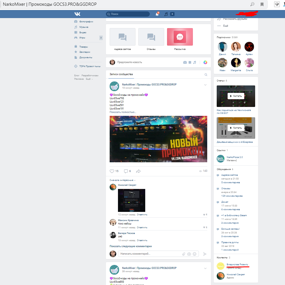
Task: Open contact Николай Секрет
Action: 236,274
